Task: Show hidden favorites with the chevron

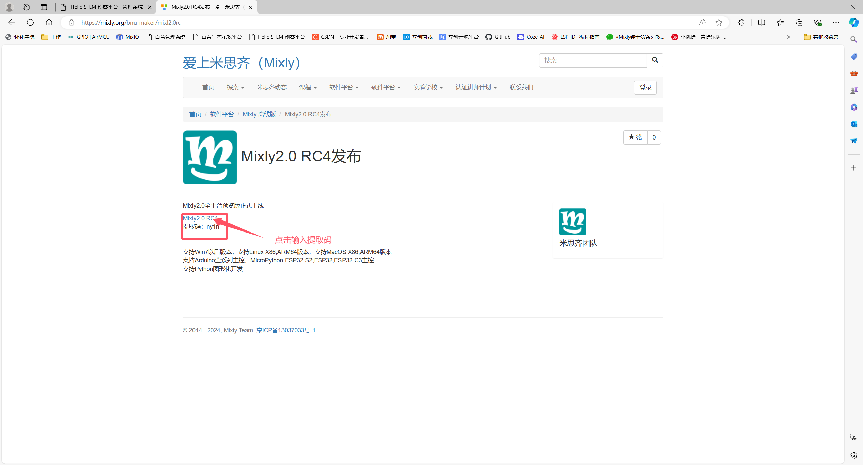Action: 788,37
